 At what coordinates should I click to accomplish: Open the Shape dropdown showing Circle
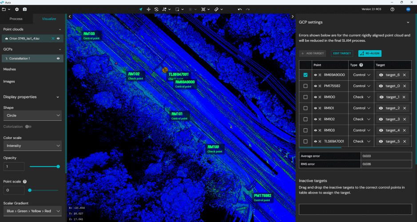click(x=32, y=115)
